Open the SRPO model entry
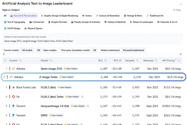 [44, 115]
